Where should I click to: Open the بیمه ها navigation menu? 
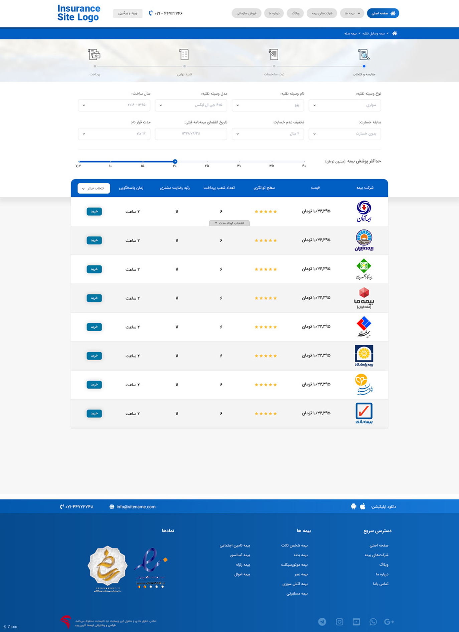(352, 13)
